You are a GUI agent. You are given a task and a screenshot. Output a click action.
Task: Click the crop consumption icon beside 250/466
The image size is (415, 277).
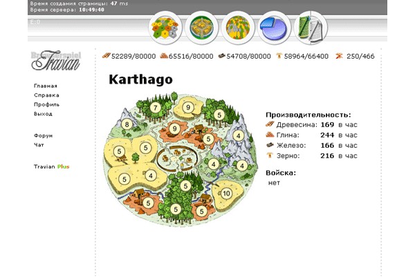pyautogui.click(x=339, y=56)
